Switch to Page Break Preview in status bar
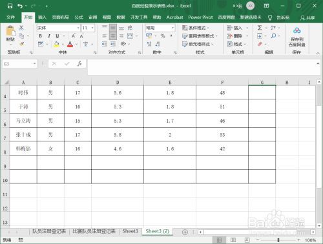The width and height of the screenshot is (323, 244). (x=247, y=239)
